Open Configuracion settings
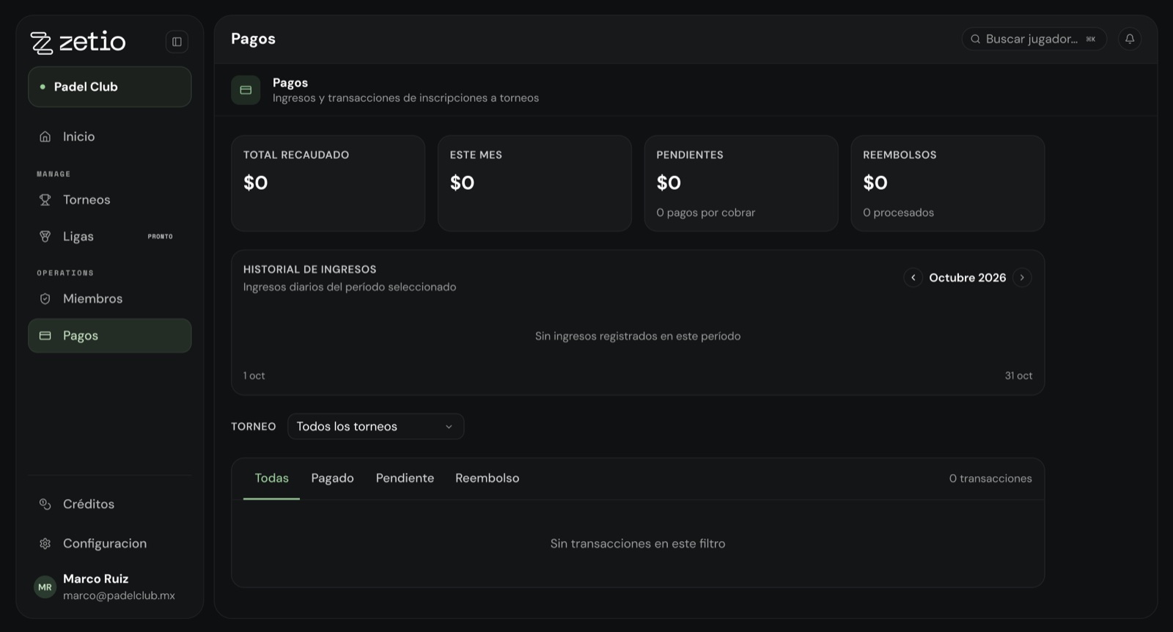Image resolution: width=1173 pixels, height=632 pixels. pos(110,544)
